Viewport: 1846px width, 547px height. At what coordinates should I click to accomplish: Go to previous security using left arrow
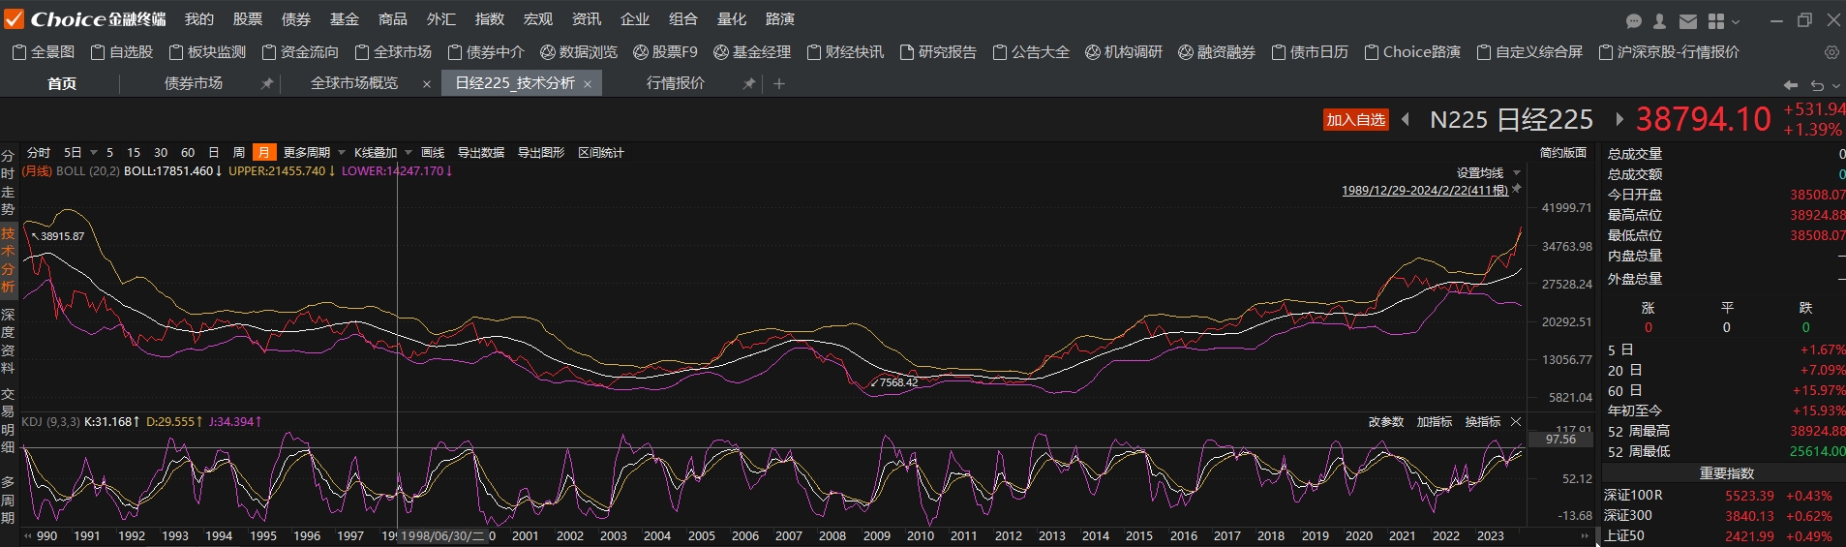pyautogui.click(x=1406, y=119)
